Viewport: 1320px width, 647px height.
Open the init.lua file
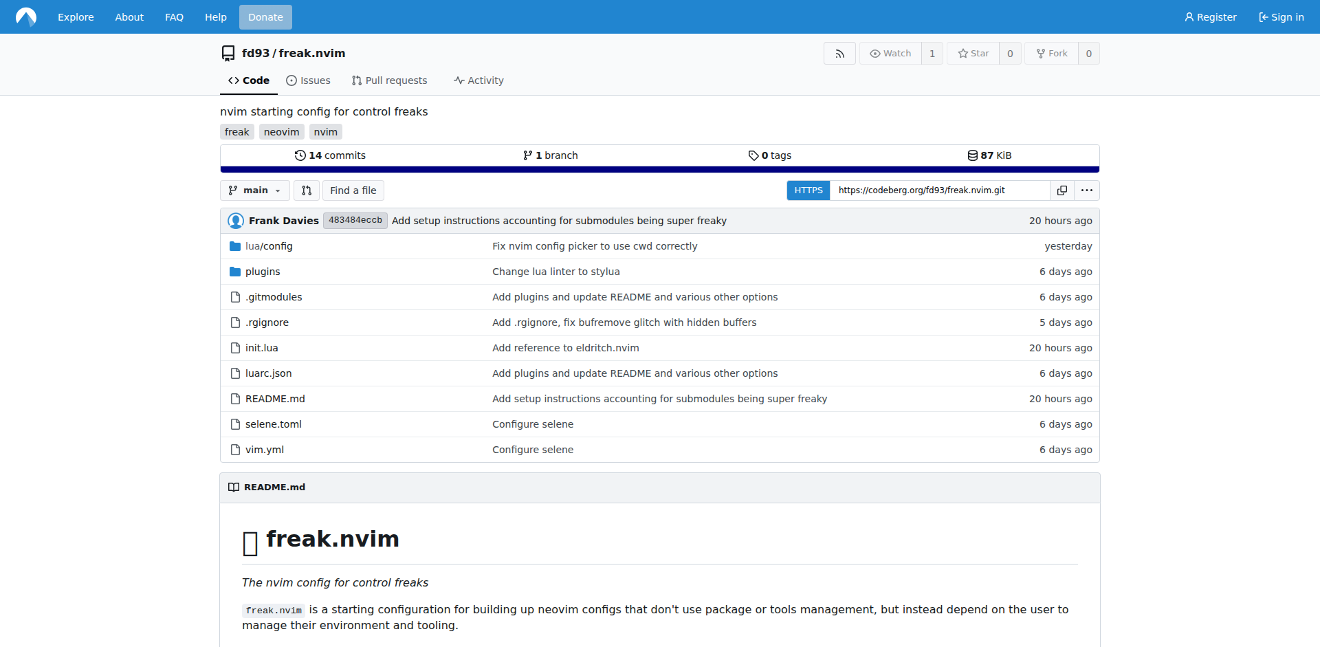point(262,348)
